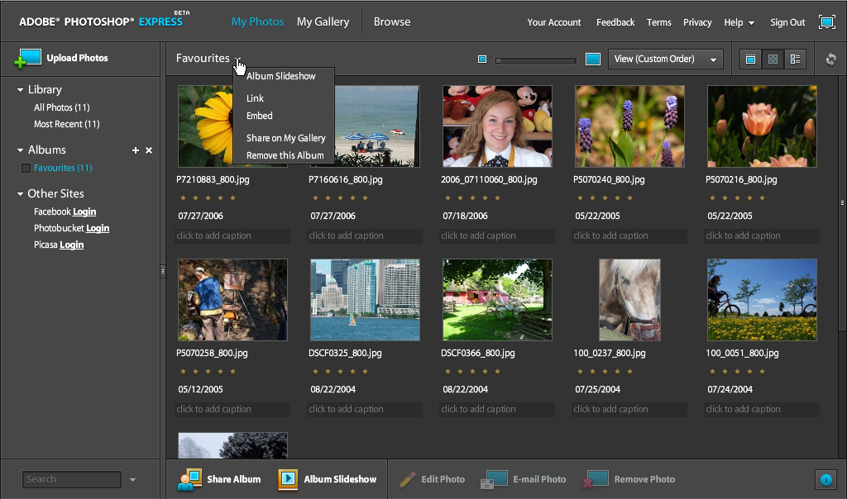Image resolution: width=847 pixels, height=499 pixels.
Task: Click large thumbnail size icon
Action: click(x=592, y=59)
